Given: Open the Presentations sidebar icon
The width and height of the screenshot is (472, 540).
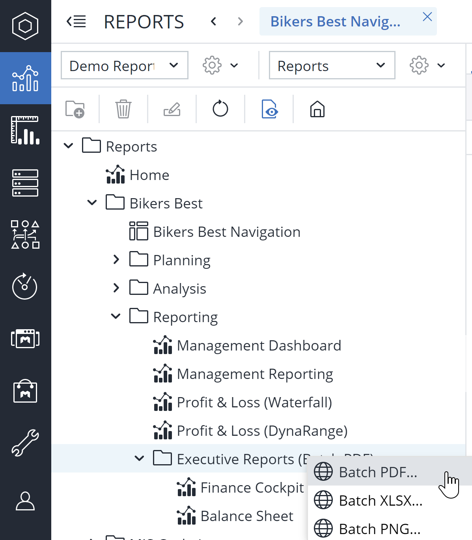Looking at the screenshot, I should pos(25,339).
